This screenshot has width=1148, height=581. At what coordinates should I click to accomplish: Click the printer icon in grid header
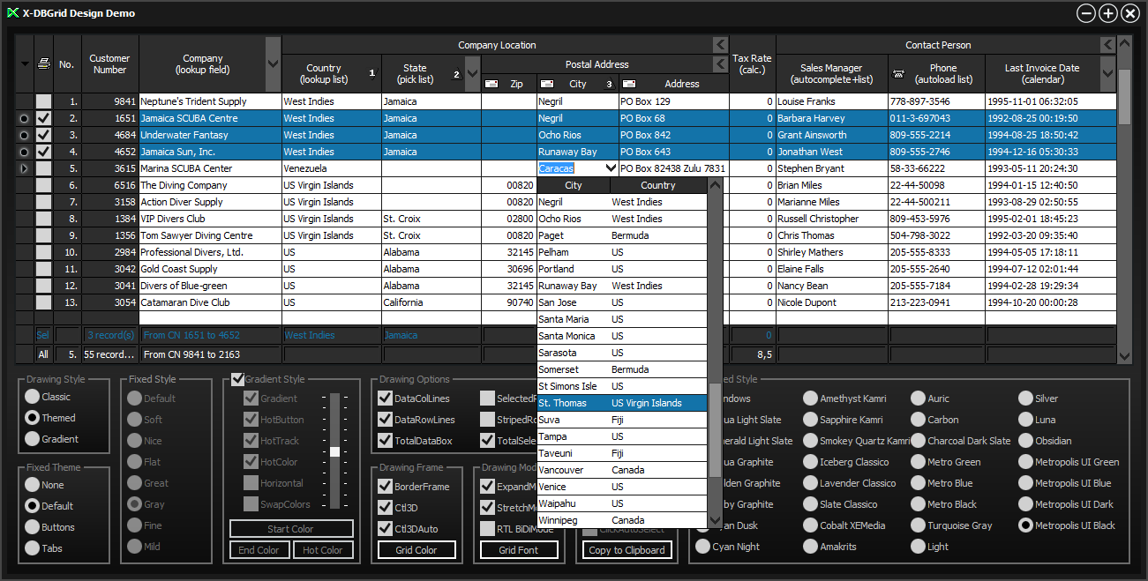point(43,63)
